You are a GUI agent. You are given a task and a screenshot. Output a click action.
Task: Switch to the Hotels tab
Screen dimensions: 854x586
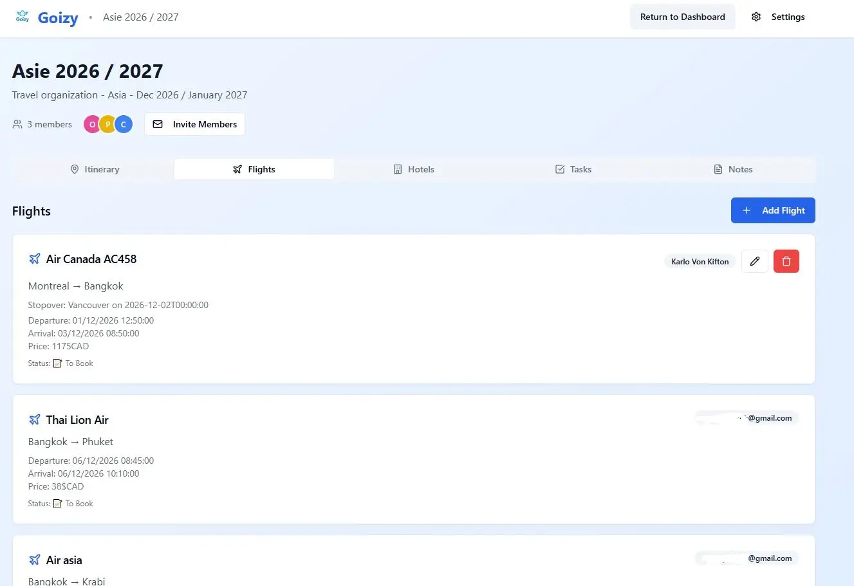point(413,169)
